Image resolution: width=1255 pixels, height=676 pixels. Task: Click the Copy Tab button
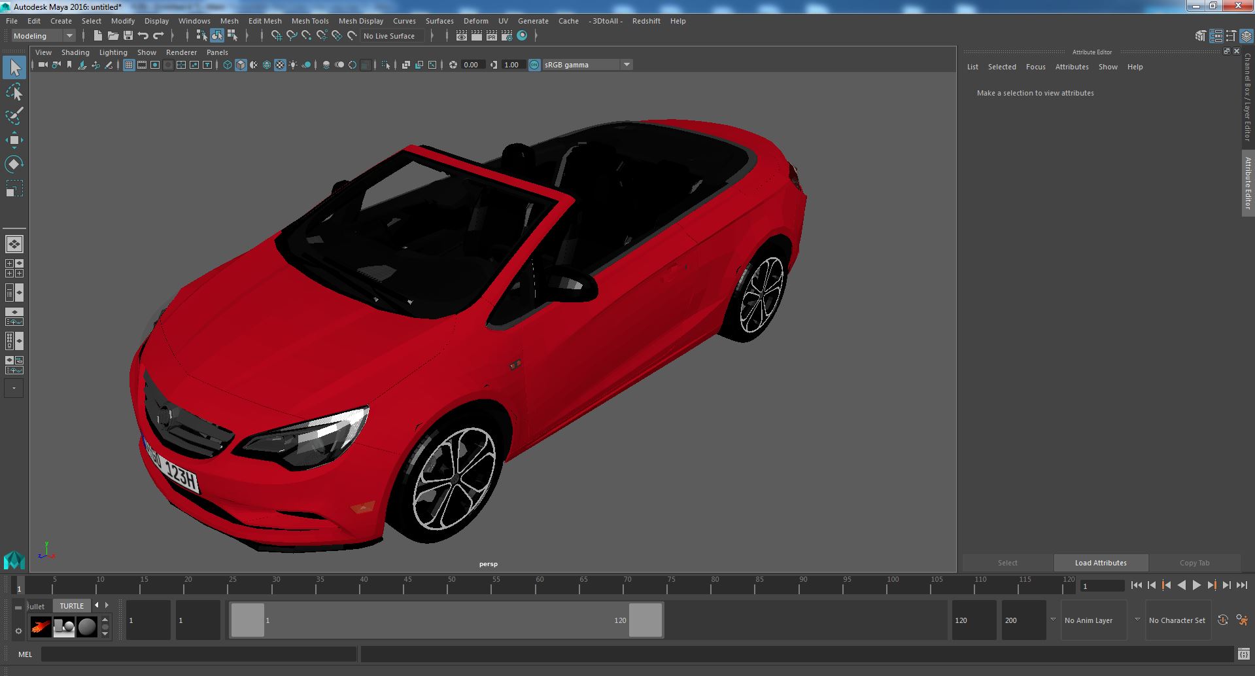[x=1195, y=563]
